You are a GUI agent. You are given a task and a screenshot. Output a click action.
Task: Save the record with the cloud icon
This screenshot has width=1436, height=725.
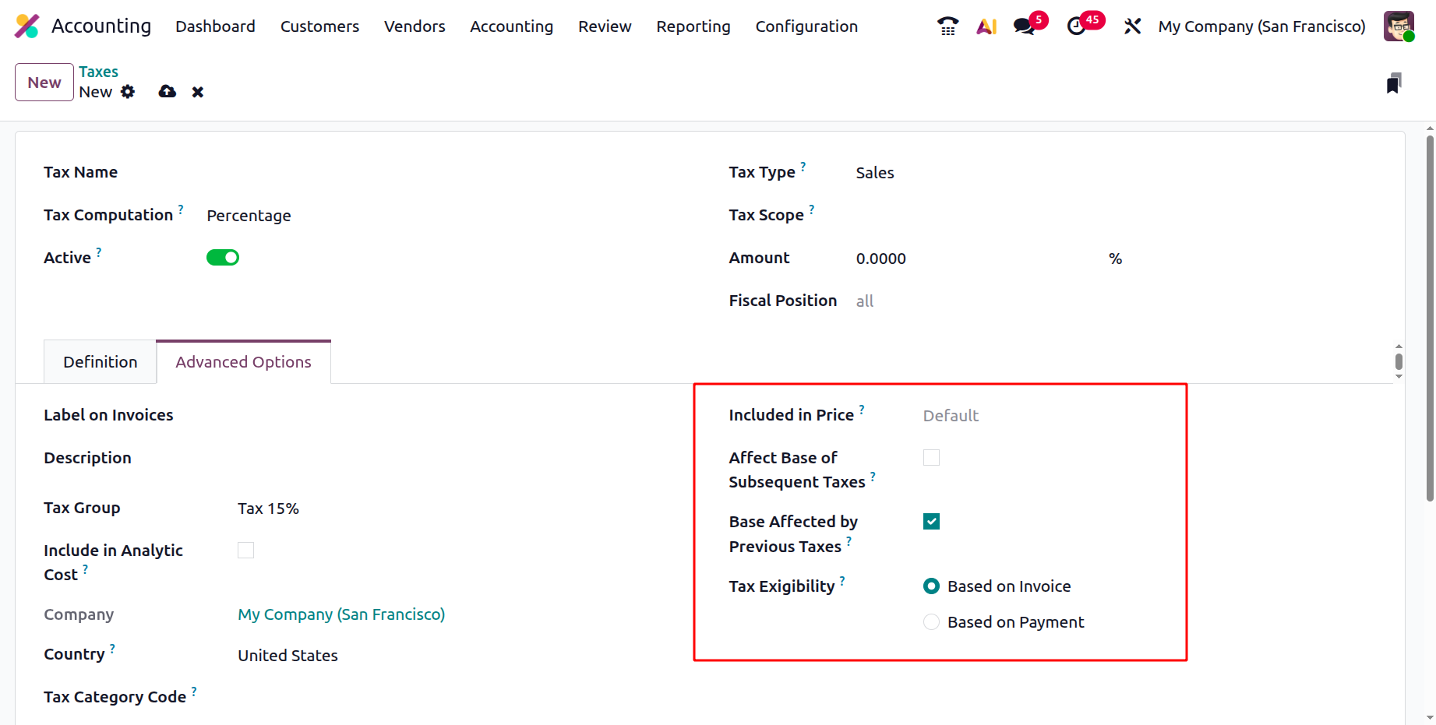pos(167,92)
